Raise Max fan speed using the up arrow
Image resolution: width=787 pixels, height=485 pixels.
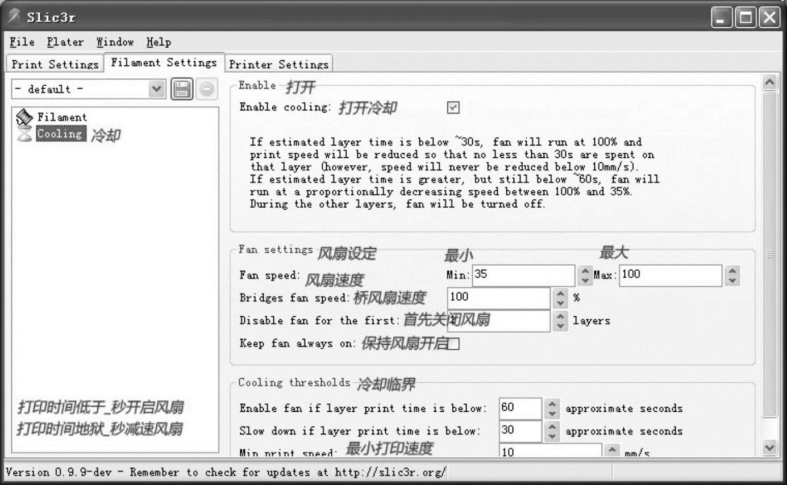[x=732, y=271]
